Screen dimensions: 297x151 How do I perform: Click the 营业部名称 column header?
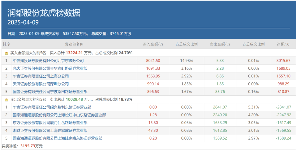pyautogui.click(x=74, y=44)
